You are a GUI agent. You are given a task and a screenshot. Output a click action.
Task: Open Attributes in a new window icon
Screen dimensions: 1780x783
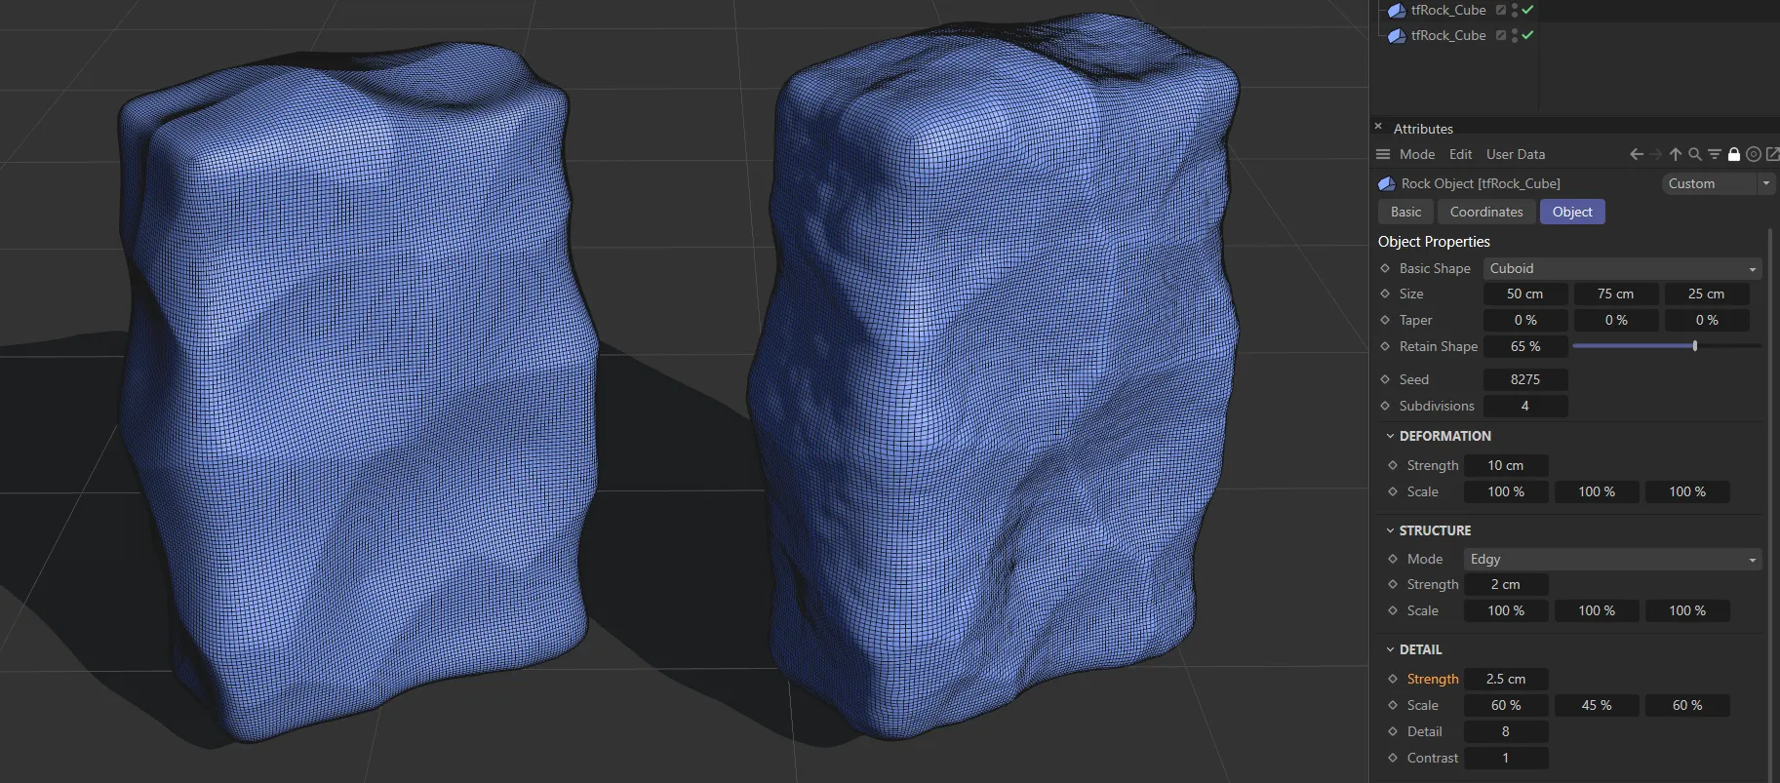click(1772, 154)
